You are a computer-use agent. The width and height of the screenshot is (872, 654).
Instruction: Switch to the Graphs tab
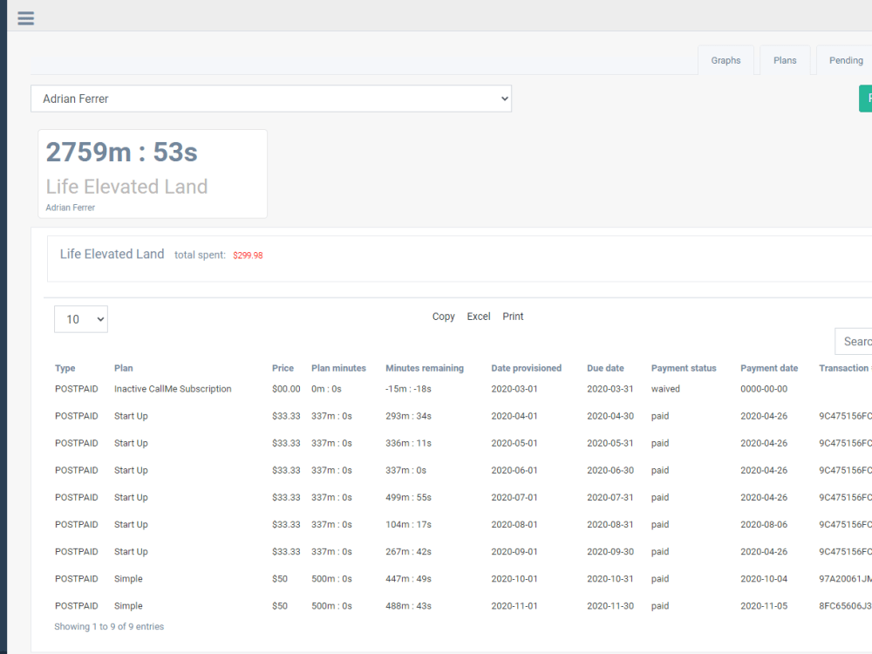(x=726, y=60)
